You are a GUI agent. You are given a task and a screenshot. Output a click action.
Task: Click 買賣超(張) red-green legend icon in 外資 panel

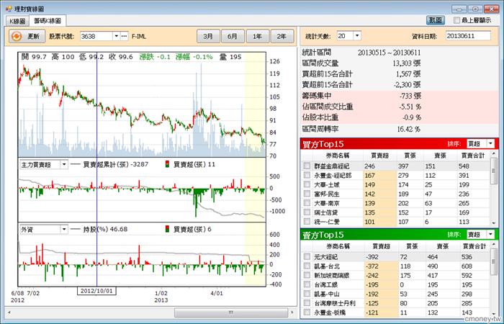click(167, 229)
